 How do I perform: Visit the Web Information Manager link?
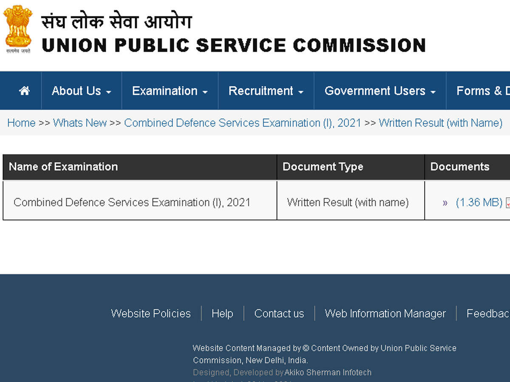pos(385,314)
